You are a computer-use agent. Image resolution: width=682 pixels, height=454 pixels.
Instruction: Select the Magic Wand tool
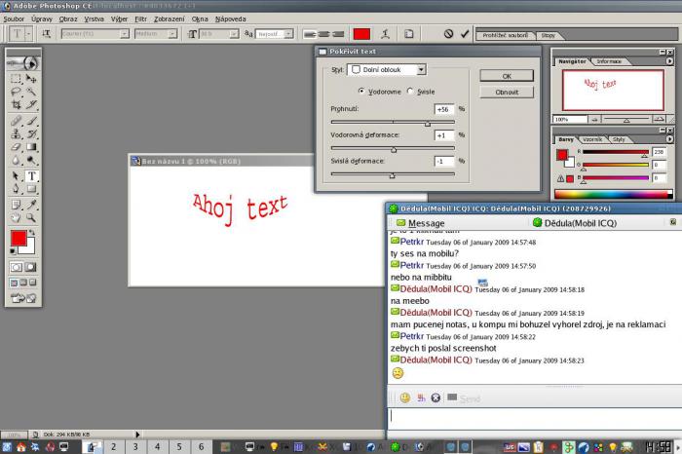31,92
